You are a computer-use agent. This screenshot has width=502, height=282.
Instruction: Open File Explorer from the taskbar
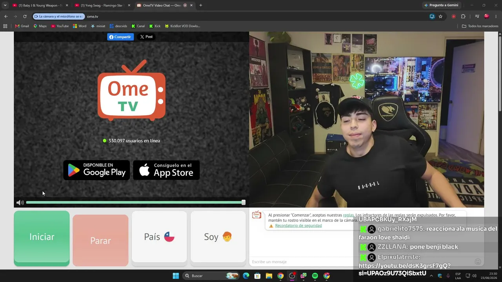269,276
